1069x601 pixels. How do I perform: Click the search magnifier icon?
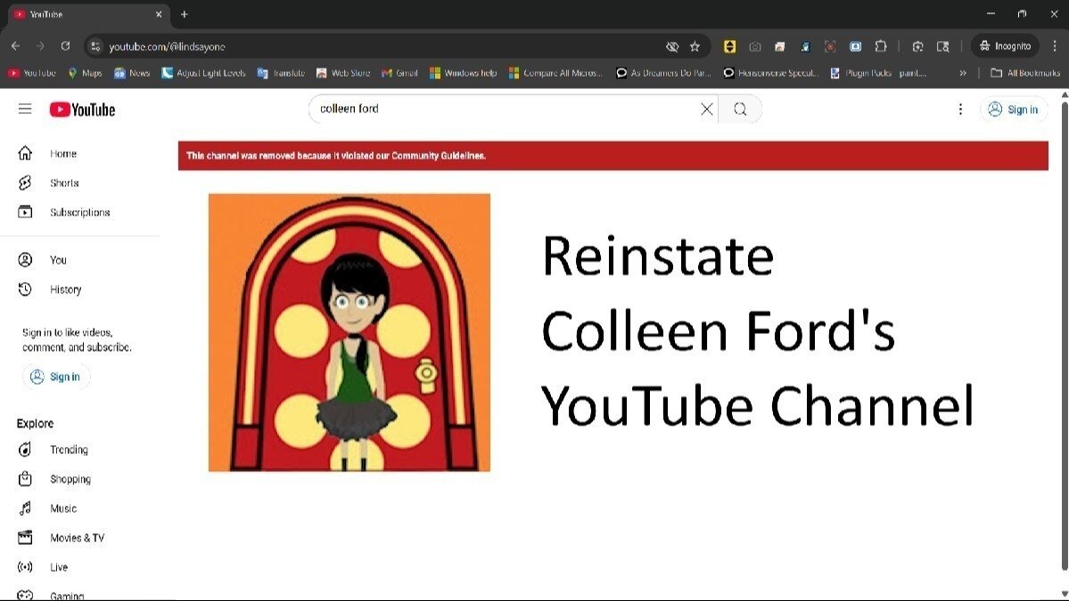click(740, 109)
